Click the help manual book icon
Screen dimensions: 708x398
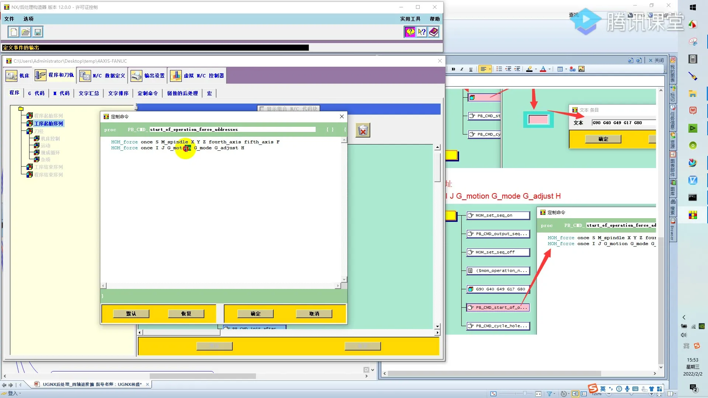434,32
